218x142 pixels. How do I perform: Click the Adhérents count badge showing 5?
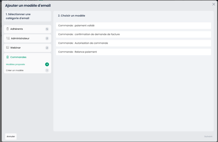coord(47,29)
